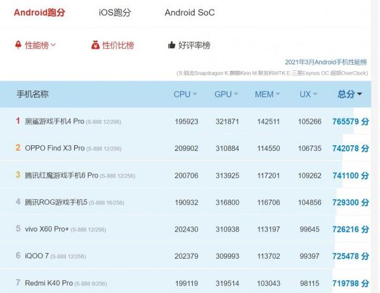Click CPU score 209902
This screenshot has height=293, width=380.
187,148
